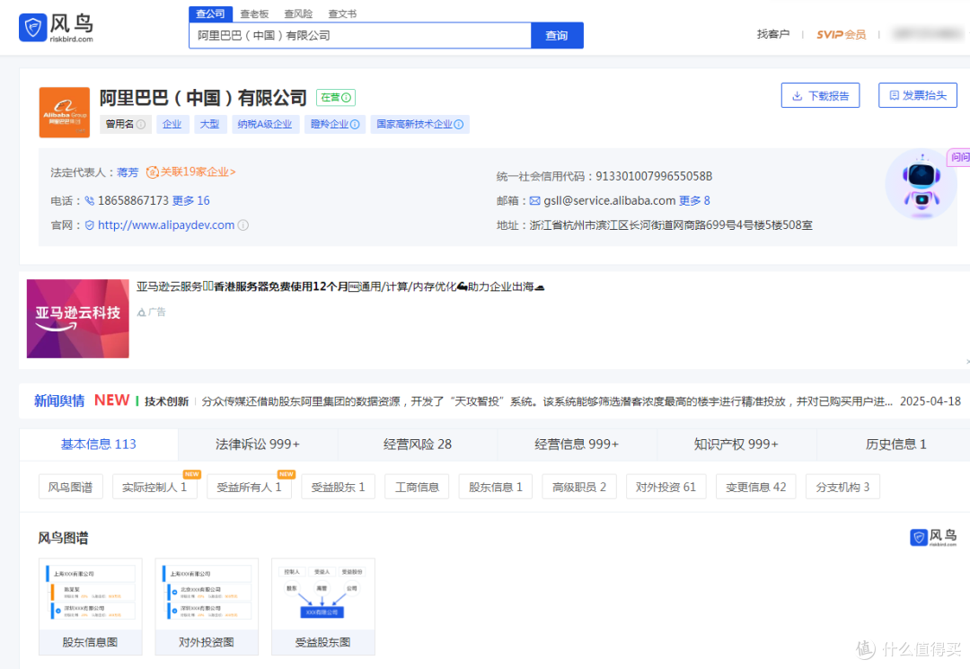Viewport: 970px width, 669px height.
Task: Open 找客户 link in header
Action: [773, 34]
